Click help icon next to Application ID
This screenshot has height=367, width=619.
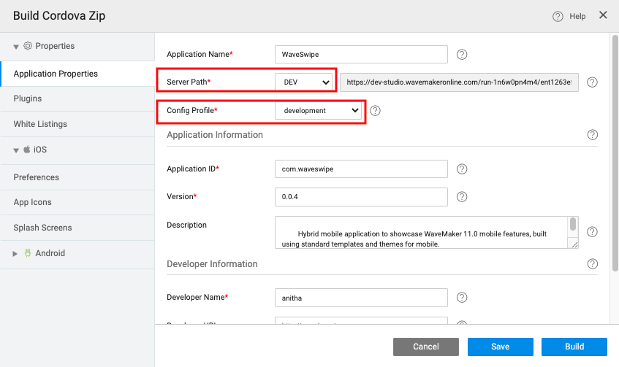coord(462,169)
